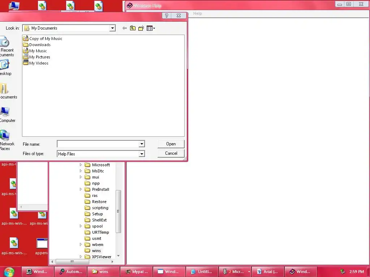Select the My Videos folder
This screenshot has height=277, width=370.
click(36, 63)
